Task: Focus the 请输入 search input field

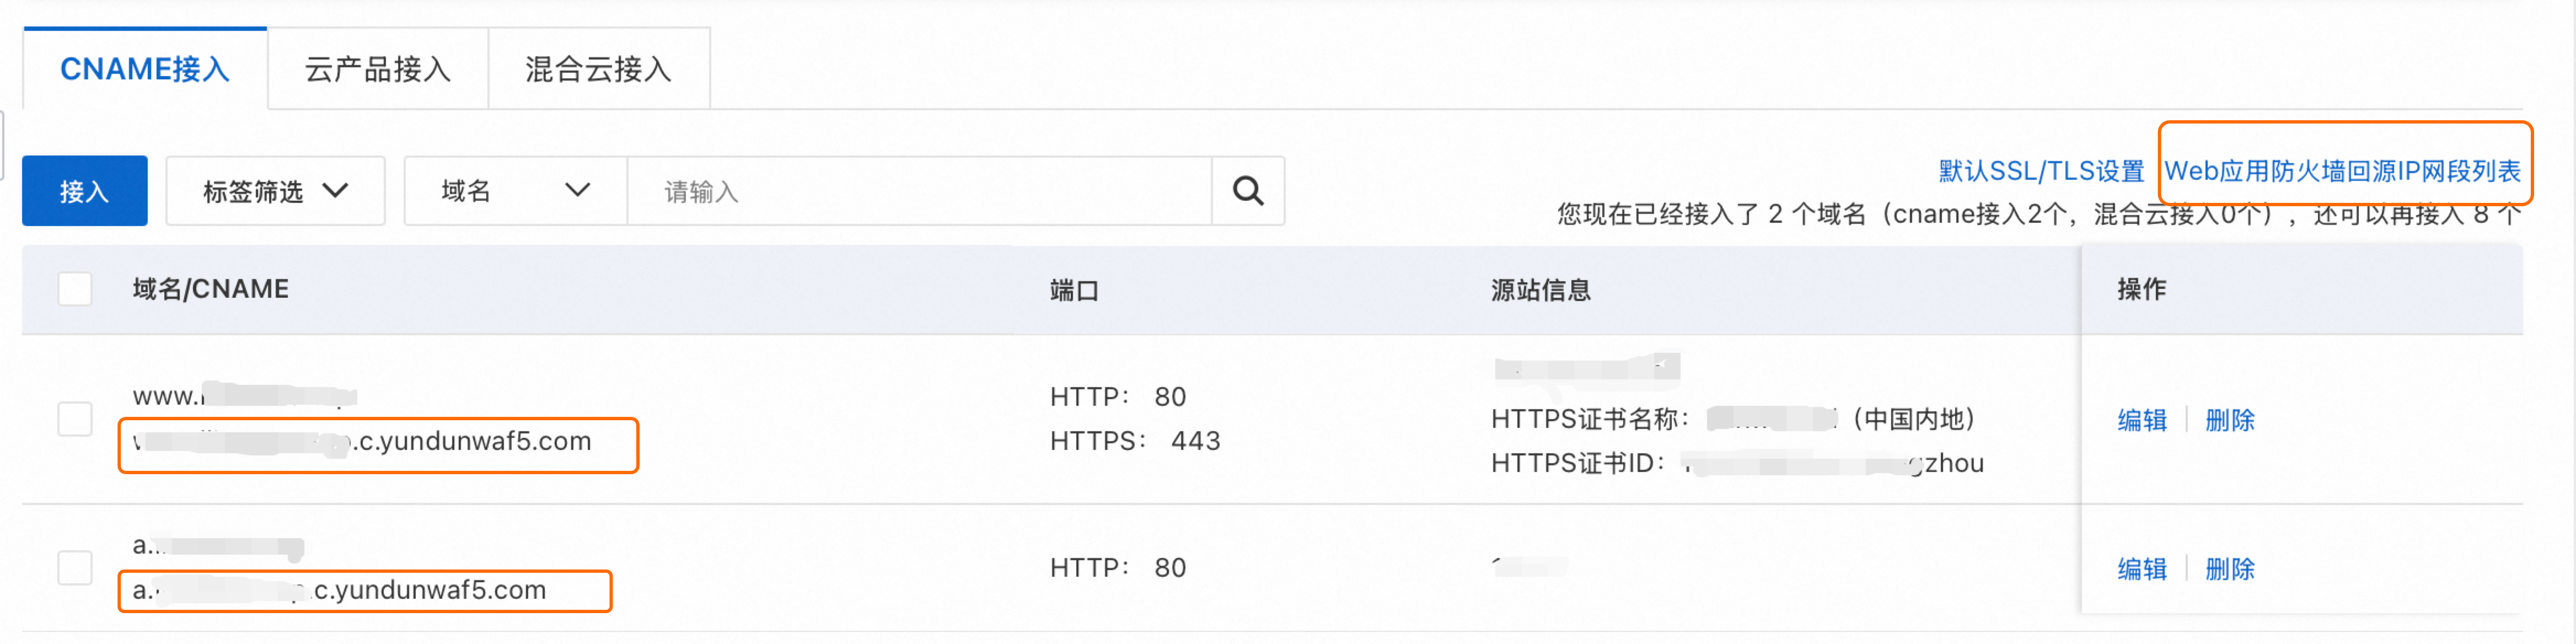Action: click(919, 190)
